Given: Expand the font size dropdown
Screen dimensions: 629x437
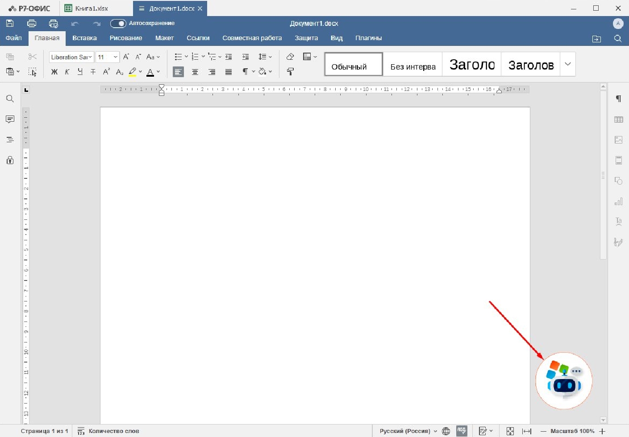Looking at the screenshot, I should pyautogui.click(x=115, y=57).
